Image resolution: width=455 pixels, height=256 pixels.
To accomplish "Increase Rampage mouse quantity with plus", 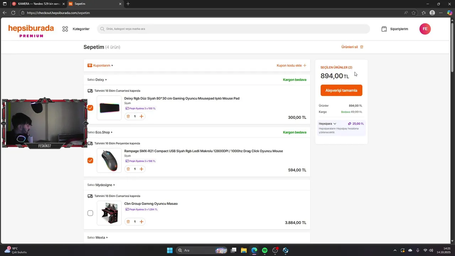I will 141,169.
